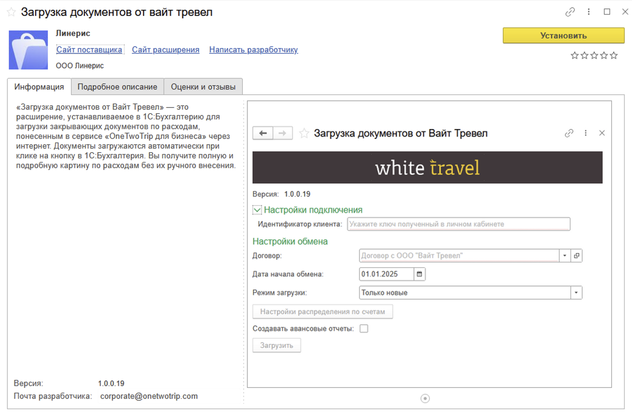Expand the Договор dropdown arrow
Image resolution: width=632 pixels, height=412 pixels.
coord(565,256)
